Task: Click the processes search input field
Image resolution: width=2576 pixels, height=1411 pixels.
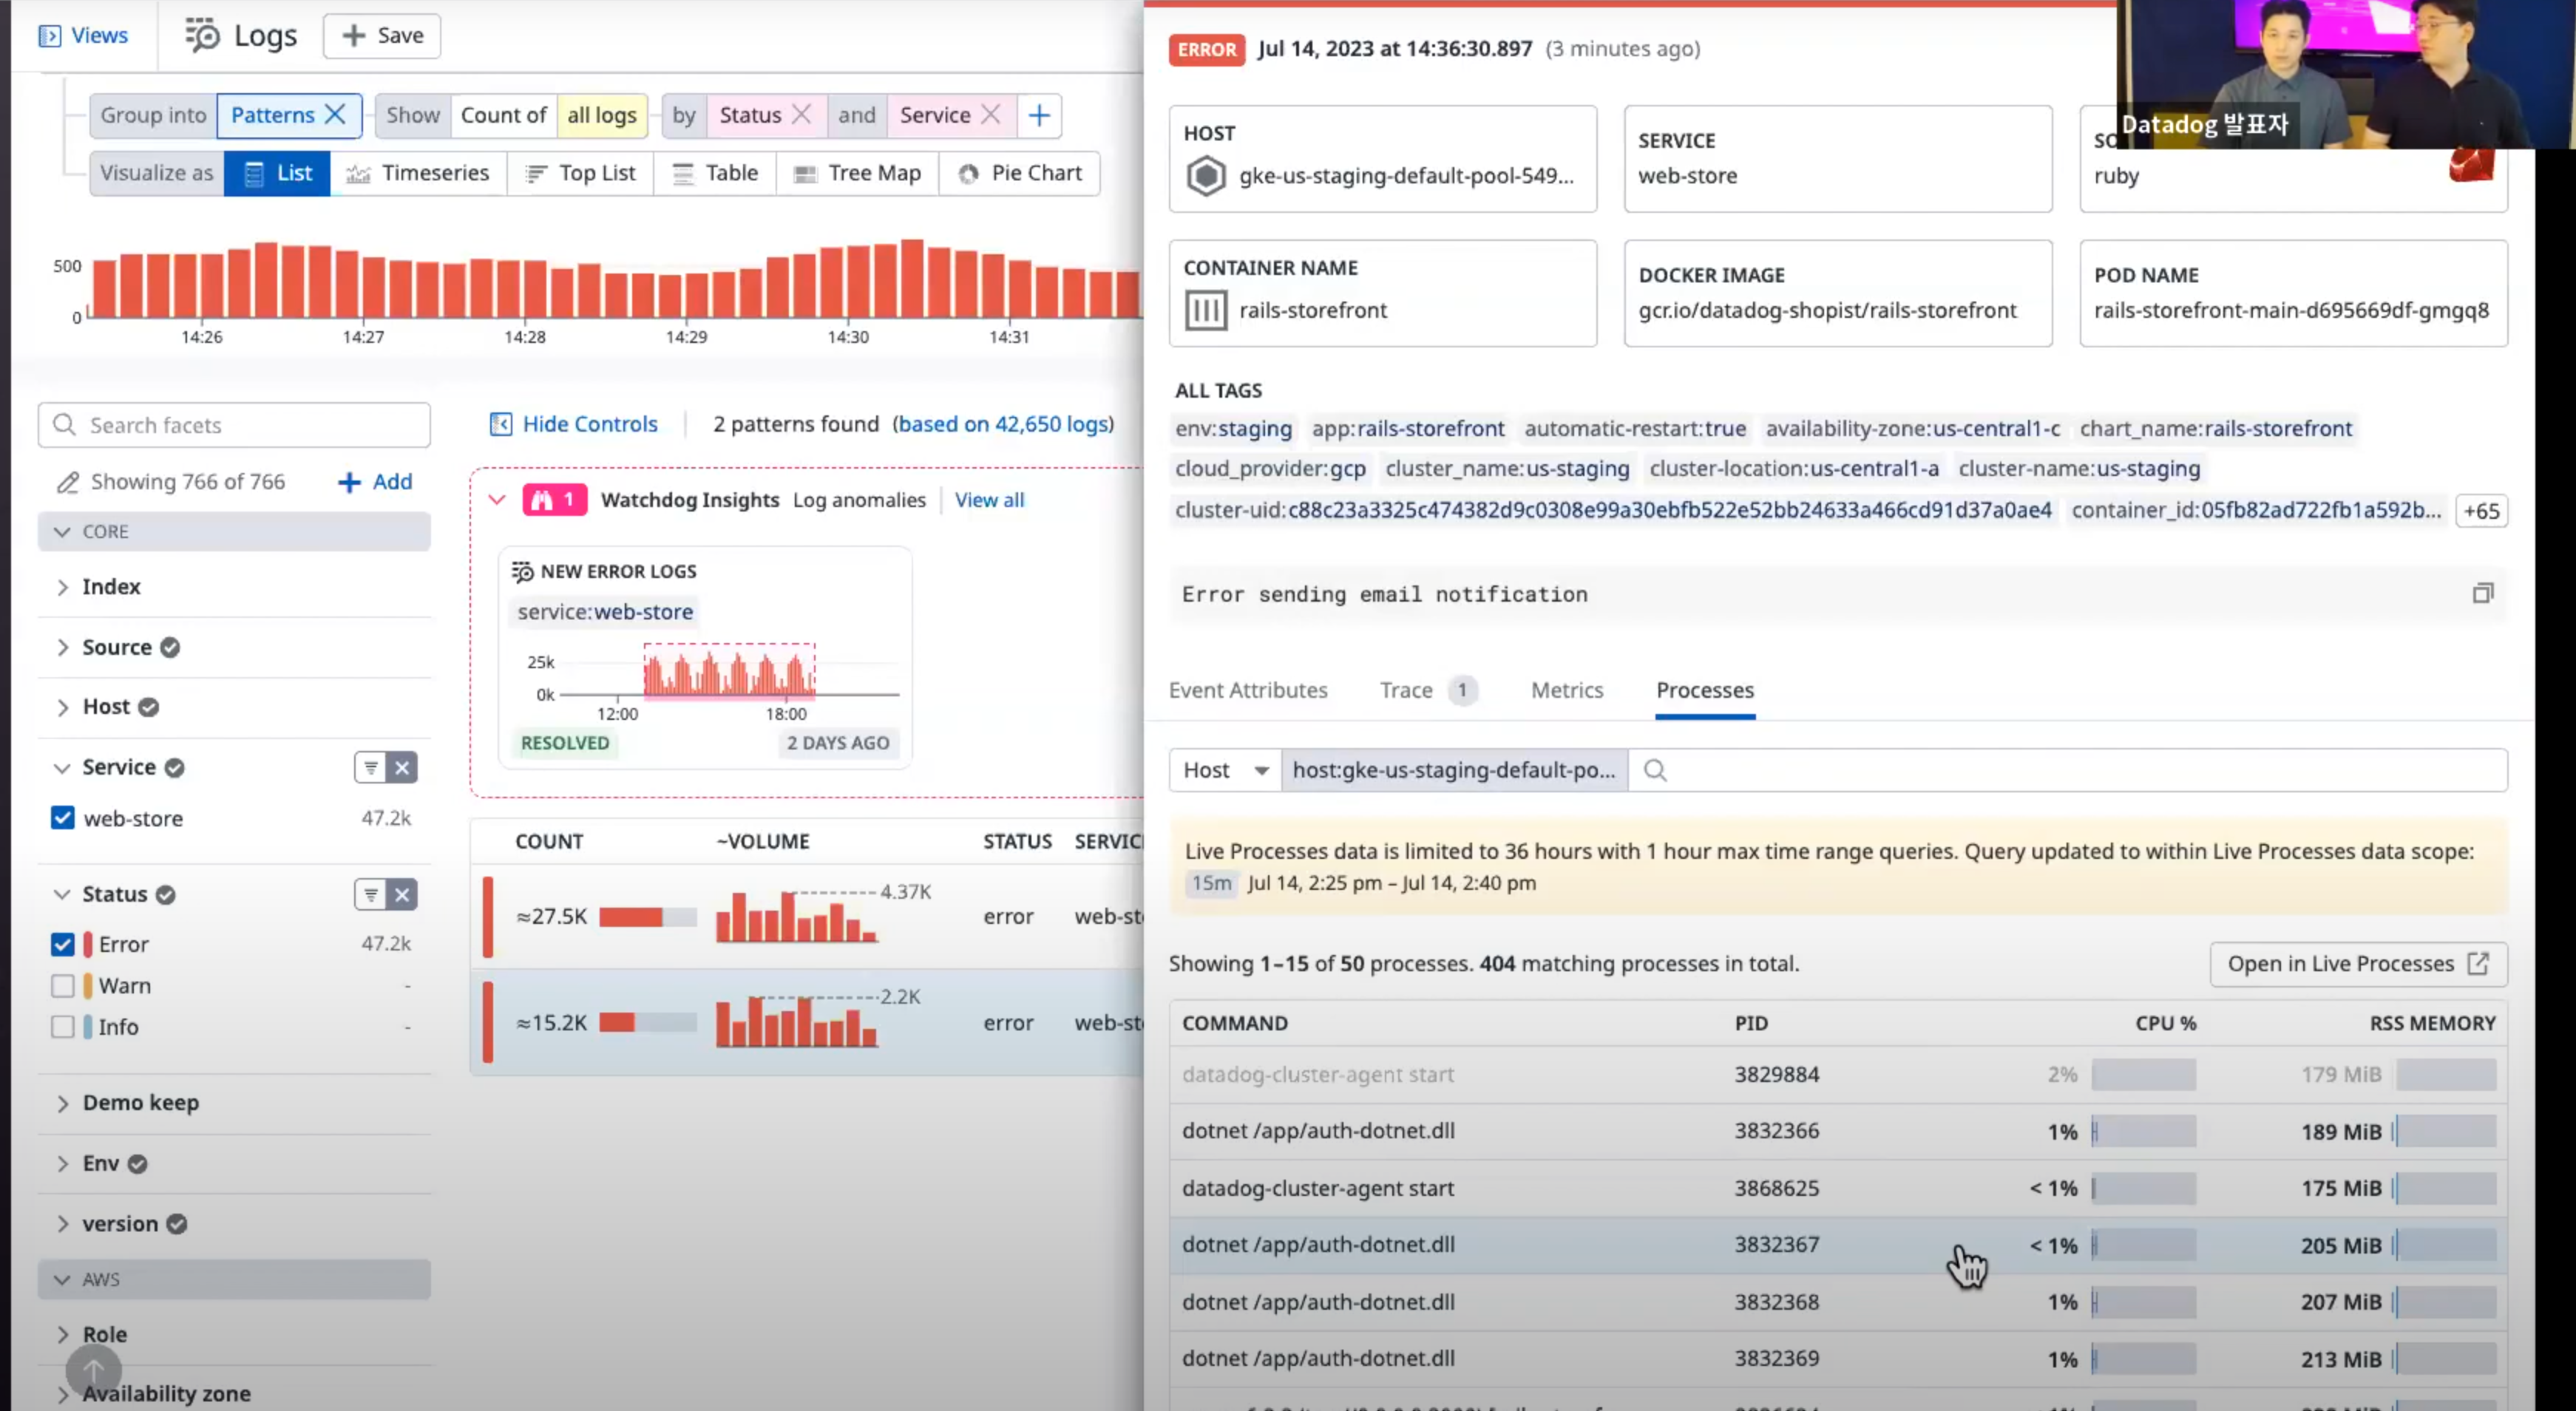Action: [x=2067, y=770]
